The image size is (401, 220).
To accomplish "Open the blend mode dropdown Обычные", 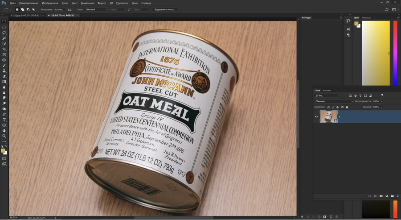I will click(x=334, y=101).
